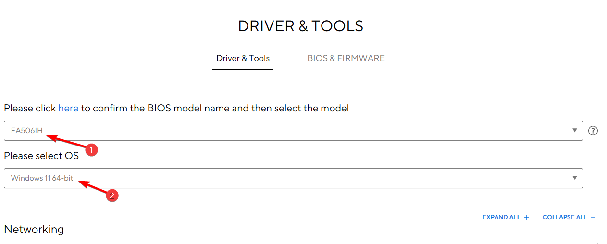Screen dimensions: 607x244
Task: Click the 'Please select OS' label
Action: (x=41, y=156)
